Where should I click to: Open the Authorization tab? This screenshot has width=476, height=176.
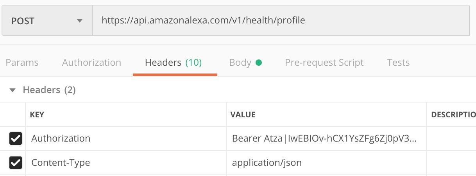tap(91, 63)
